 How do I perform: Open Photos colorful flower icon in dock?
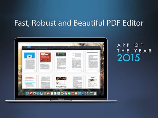(x=62, y=93)
